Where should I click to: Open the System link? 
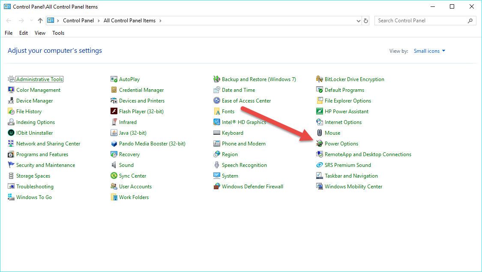click(x=230, y=176)
